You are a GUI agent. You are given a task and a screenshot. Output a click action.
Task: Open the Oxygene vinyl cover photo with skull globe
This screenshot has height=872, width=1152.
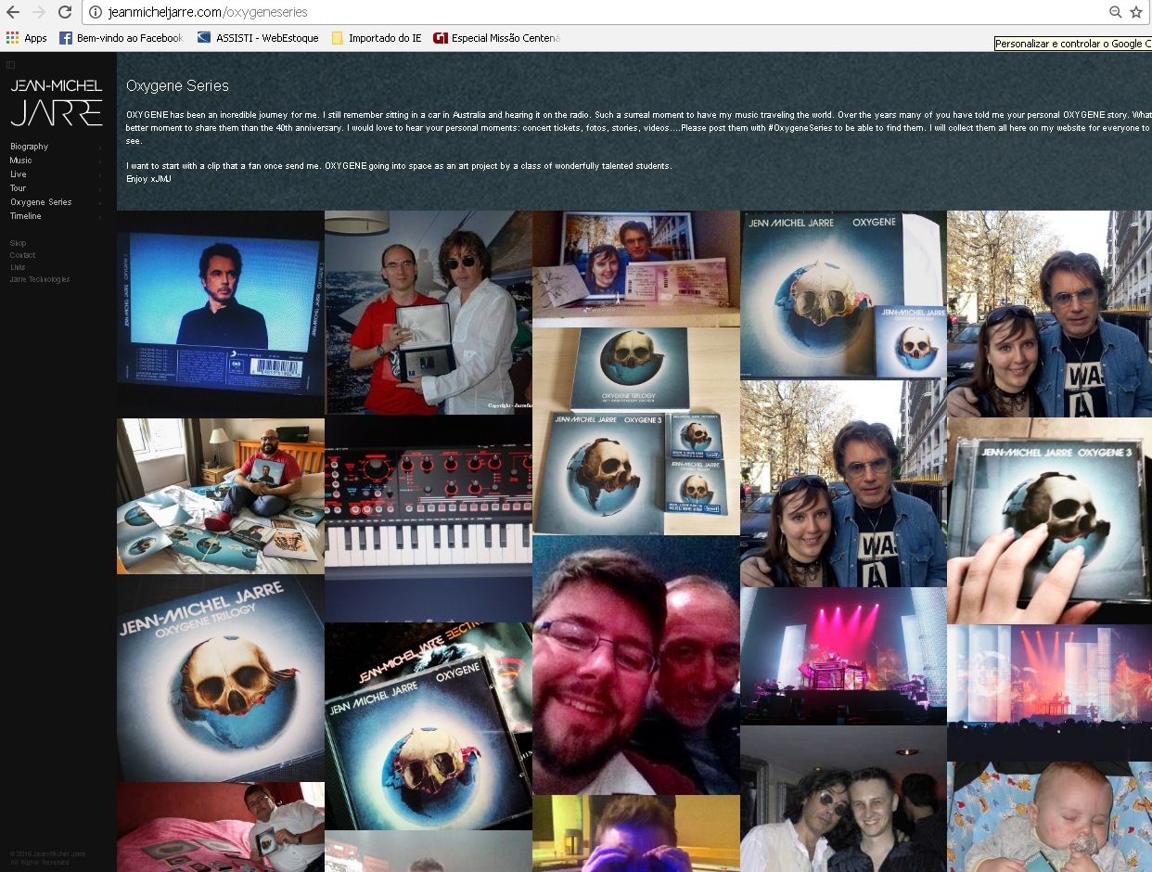(x=843, y=296)
